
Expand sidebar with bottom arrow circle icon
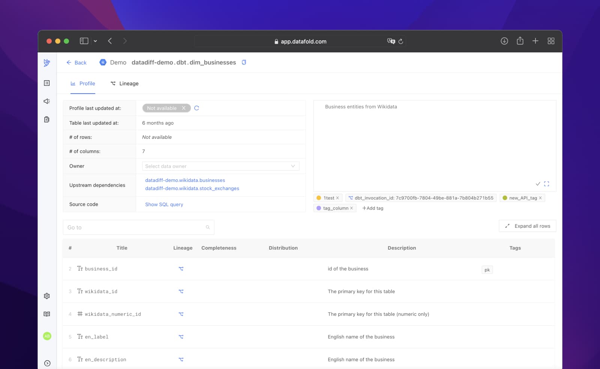tap(47, 363)
